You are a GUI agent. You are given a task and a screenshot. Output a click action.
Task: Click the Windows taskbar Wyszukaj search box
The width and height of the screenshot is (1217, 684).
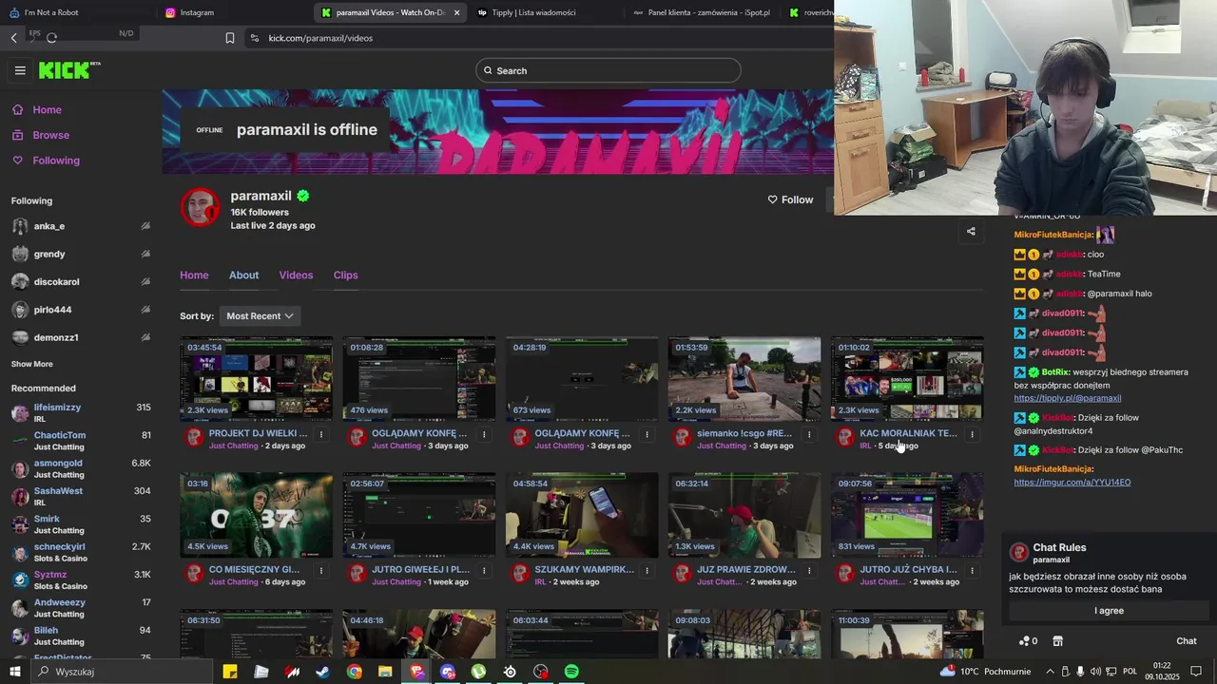(121, 672)
